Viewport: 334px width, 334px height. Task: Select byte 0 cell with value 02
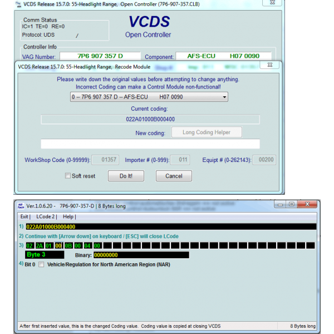coord(30,246)
